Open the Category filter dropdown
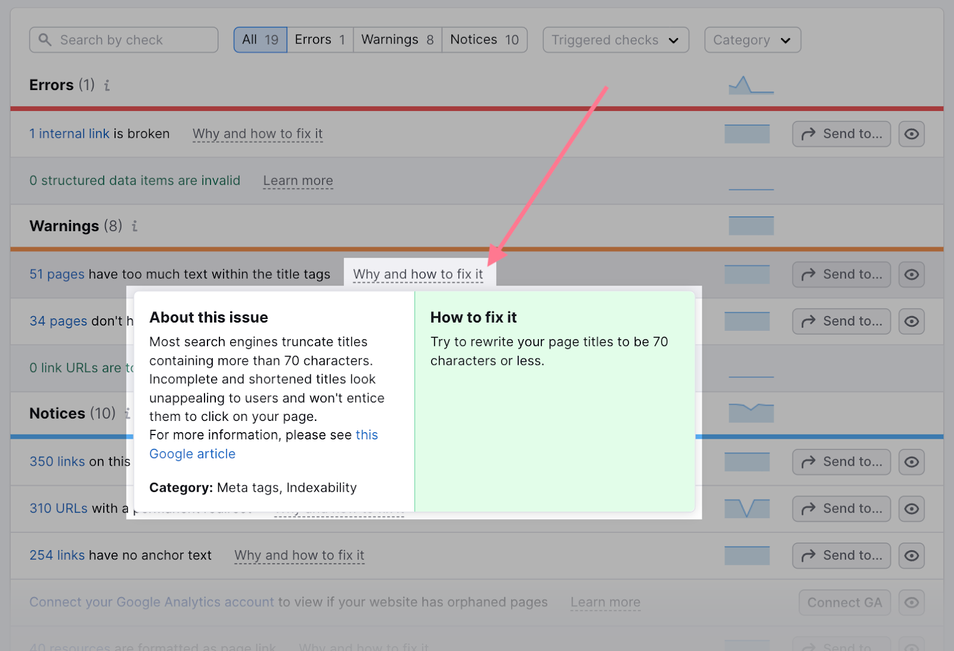954x651 pixels. tap(752, 39)
